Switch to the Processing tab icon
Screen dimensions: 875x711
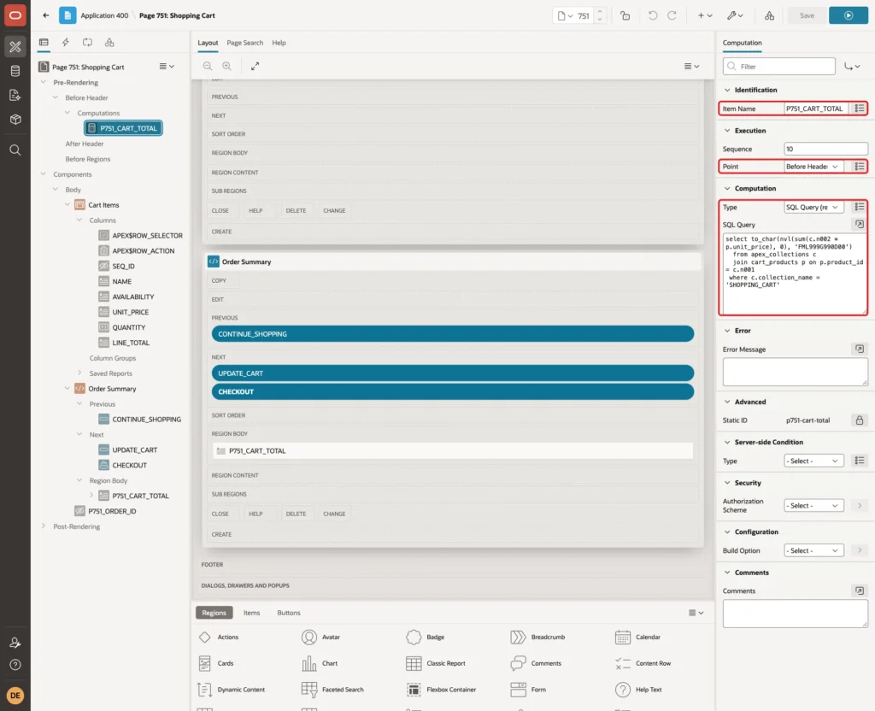(87, 43)
